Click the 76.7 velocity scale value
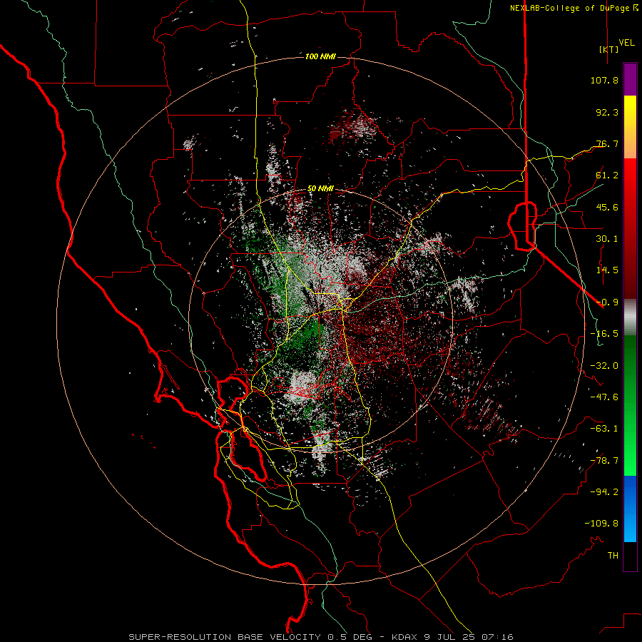Image resolution: width=642 pixels, height=642 pixels. [x=607, y=143]
